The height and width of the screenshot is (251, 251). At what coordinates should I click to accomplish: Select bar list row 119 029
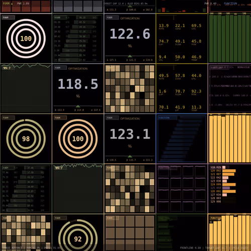click(218, 167)
